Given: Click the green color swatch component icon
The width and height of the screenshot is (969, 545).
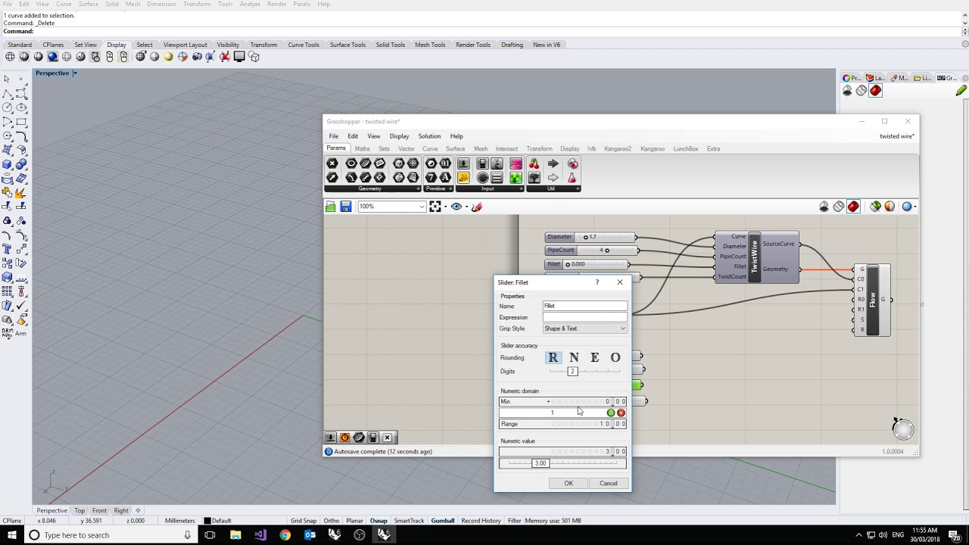Looking at the screenshot, I should (x=516, y=178).
